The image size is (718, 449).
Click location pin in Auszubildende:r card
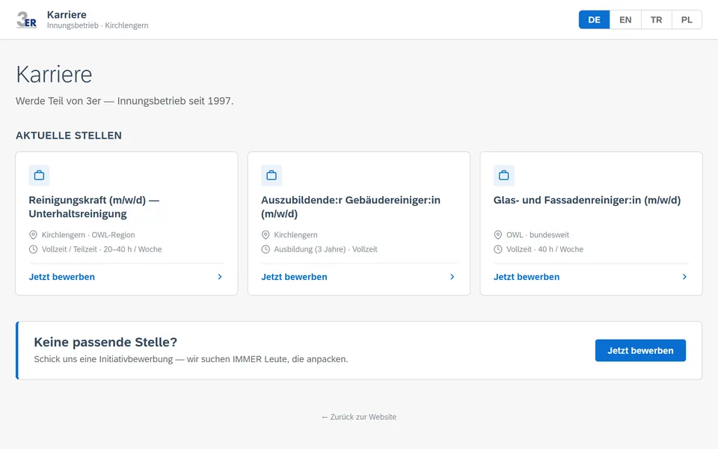tap(266, 235)
